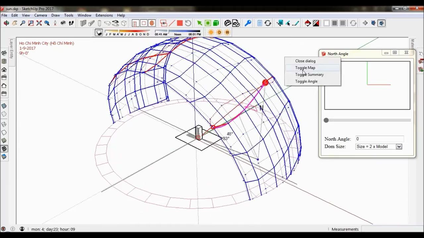Open the Extensions menu
The image size is (424, 238).
click(104, 15)
